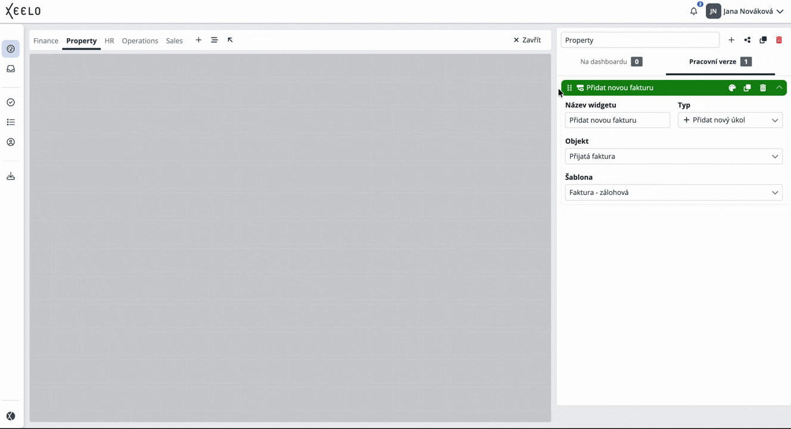This screenshot has width=791, height=429.
Task: Click the dashboard gauge icon in sidebar
Action: [11, 49]
